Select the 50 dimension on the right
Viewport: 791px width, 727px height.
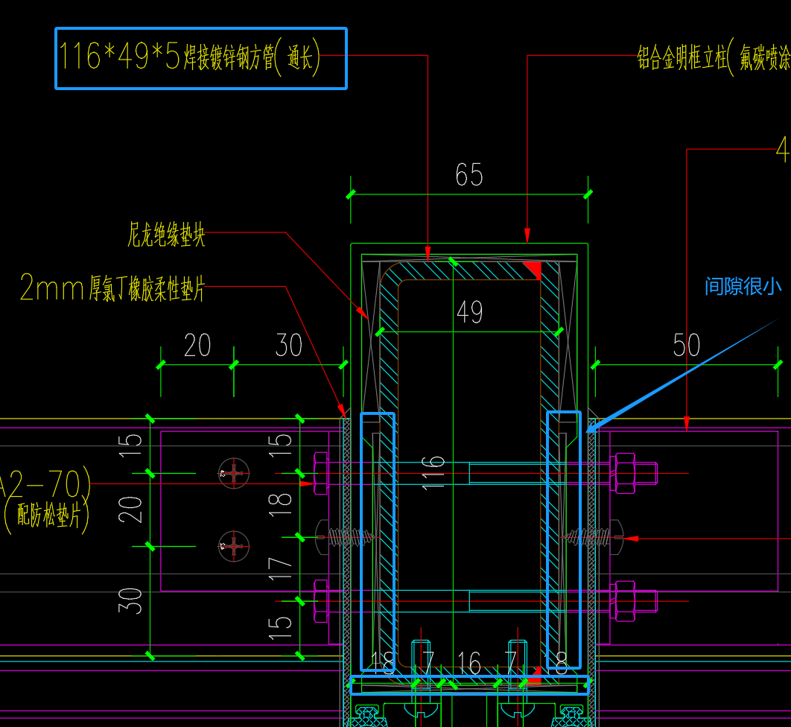click(686, 346)
